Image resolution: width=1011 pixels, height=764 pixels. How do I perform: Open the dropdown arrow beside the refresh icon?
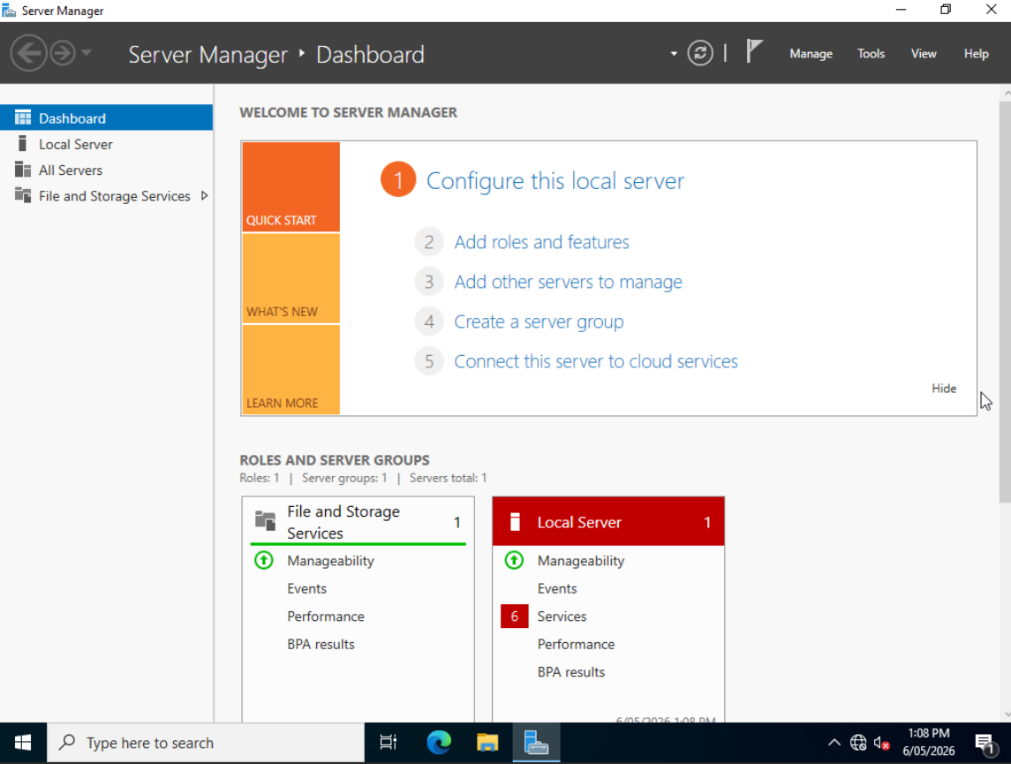click(x=674, y=54)
